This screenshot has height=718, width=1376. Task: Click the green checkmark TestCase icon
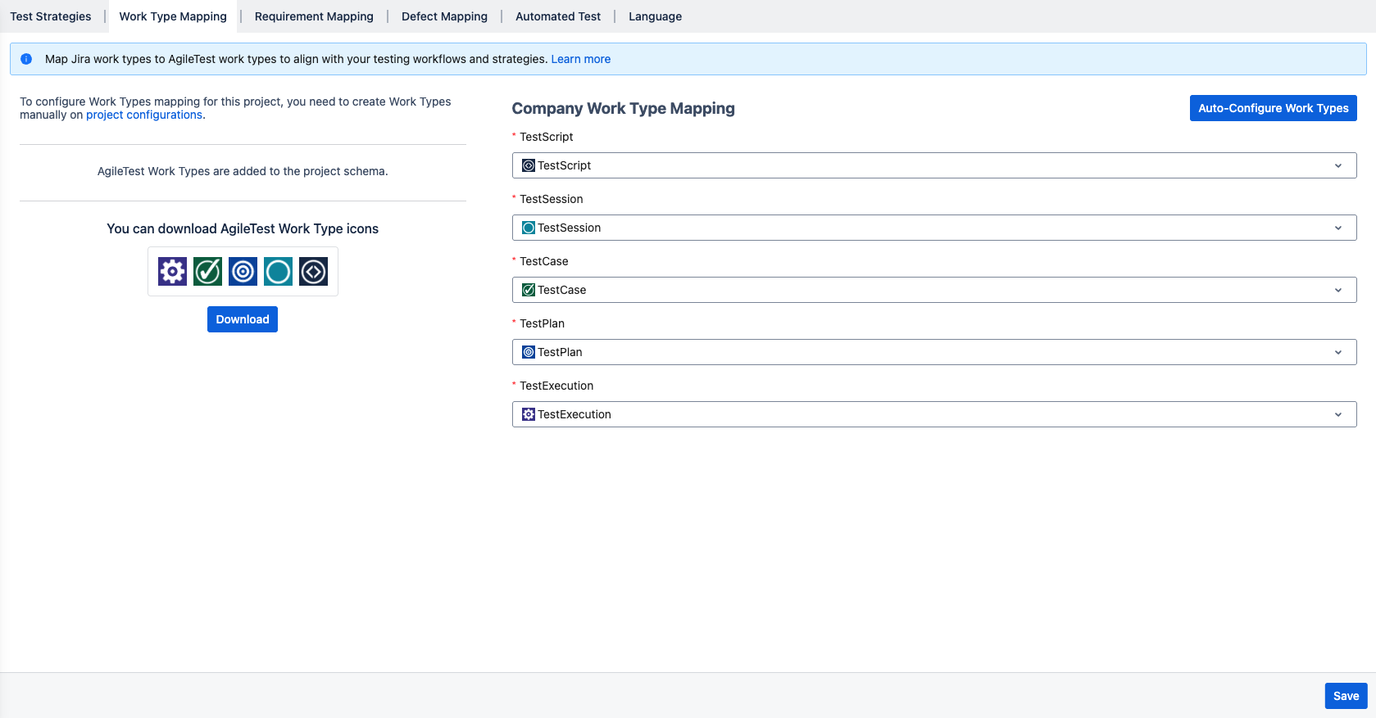[x=207, y=271]
